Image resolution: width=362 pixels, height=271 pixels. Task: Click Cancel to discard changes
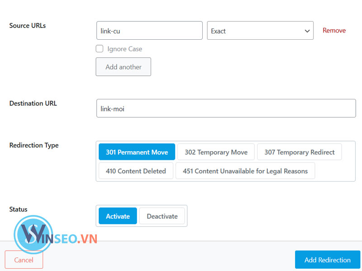point(24,260)
